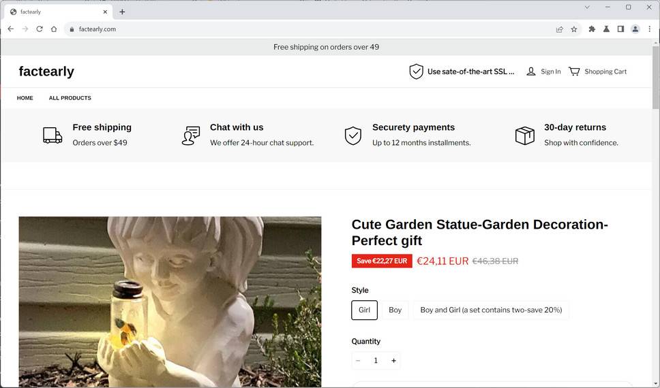Screen dimensions: 660x388
Task: View site lock information
Action: [72, 29]
